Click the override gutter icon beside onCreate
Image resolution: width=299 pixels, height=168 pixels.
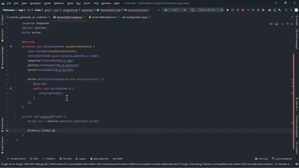[11, 47]
